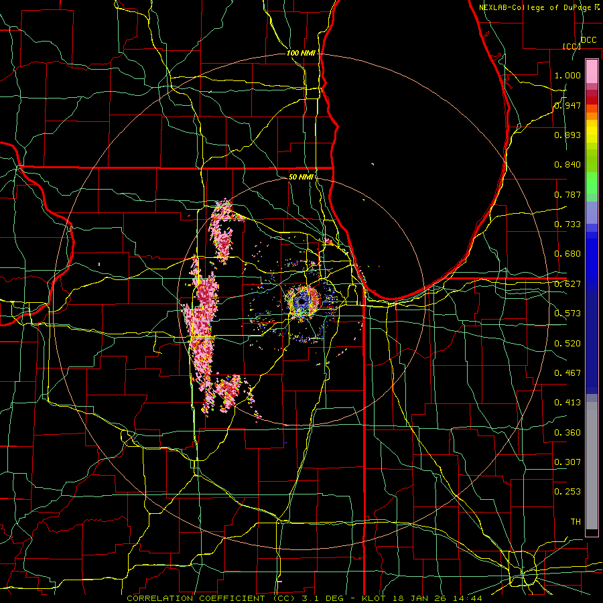The width and height of the screenshot is (603, 603).
Task: Click the 50 NMI range ring label
Action: 301,177
